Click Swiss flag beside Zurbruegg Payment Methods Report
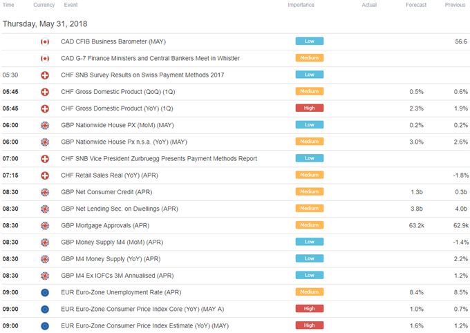 pyautogui.click(x=45, y=159)
